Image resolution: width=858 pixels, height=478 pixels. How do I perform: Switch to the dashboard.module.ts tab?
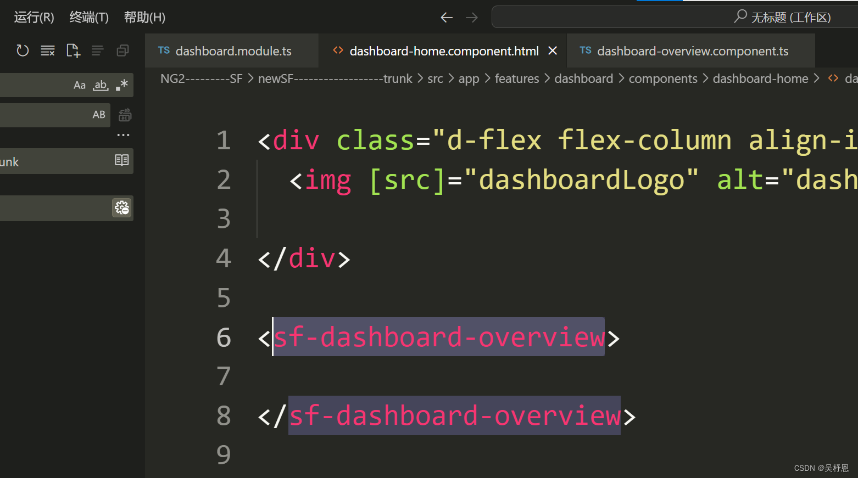click(233, 50)
